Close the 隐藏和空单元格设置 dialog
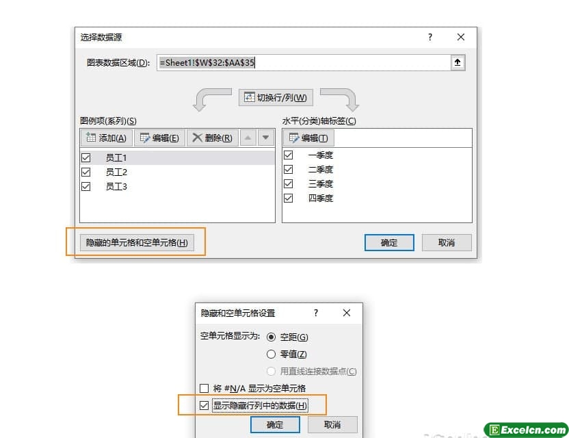 coord(347,313)
